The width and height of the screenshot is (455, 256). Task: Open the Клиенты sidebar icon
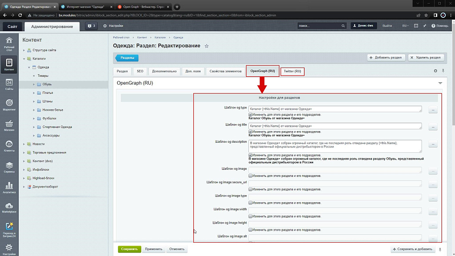(9, 146)
